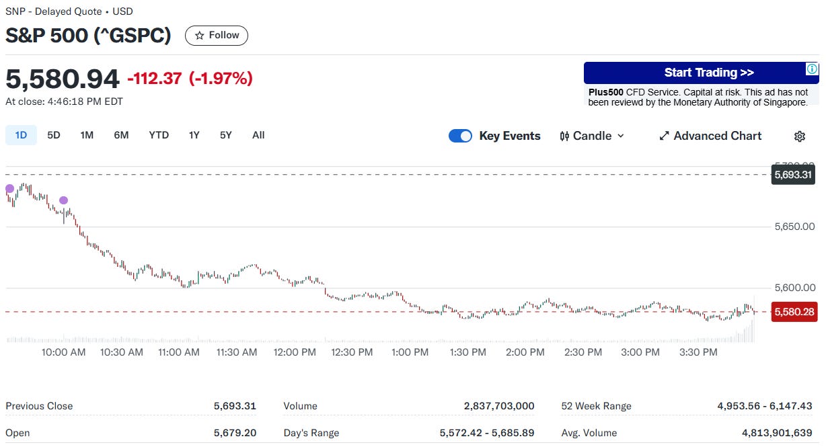Select the All time range
Image resolution: width=826 pixels, height=447 pixels.
[x=258, y=135]
